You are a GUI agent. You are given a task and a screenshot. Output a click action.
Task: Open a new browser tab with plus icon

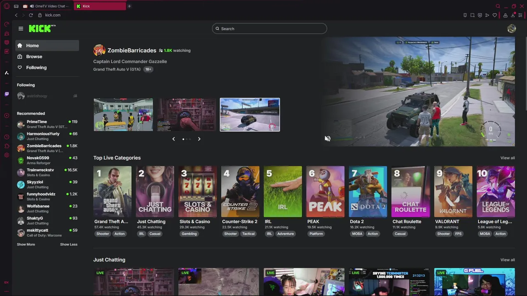tap(129, 6)
